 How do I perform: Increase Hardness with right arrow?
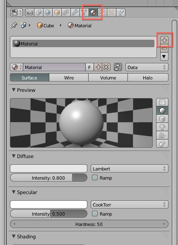pyautogui.click(x=164, y=224)
